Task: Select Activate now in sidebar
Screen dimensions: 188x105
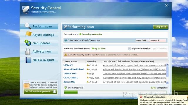Action: 39,51
